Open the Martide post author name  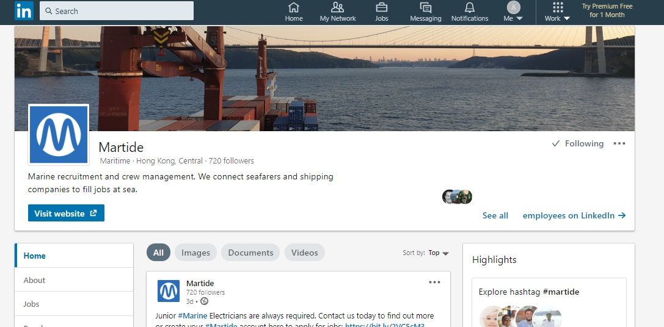pos(200,283)
